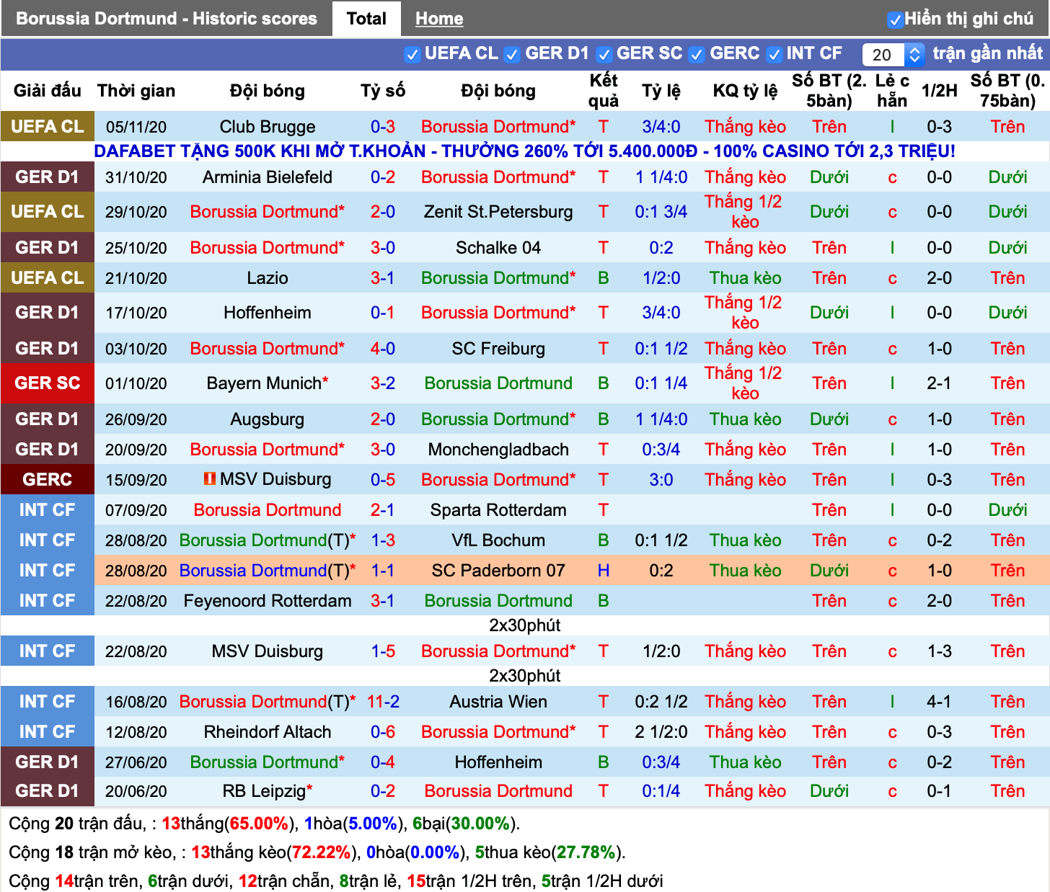Click RB Leipzig team name
The width and height of the screenshot is (1050, 892).
[x=264, y=791]
